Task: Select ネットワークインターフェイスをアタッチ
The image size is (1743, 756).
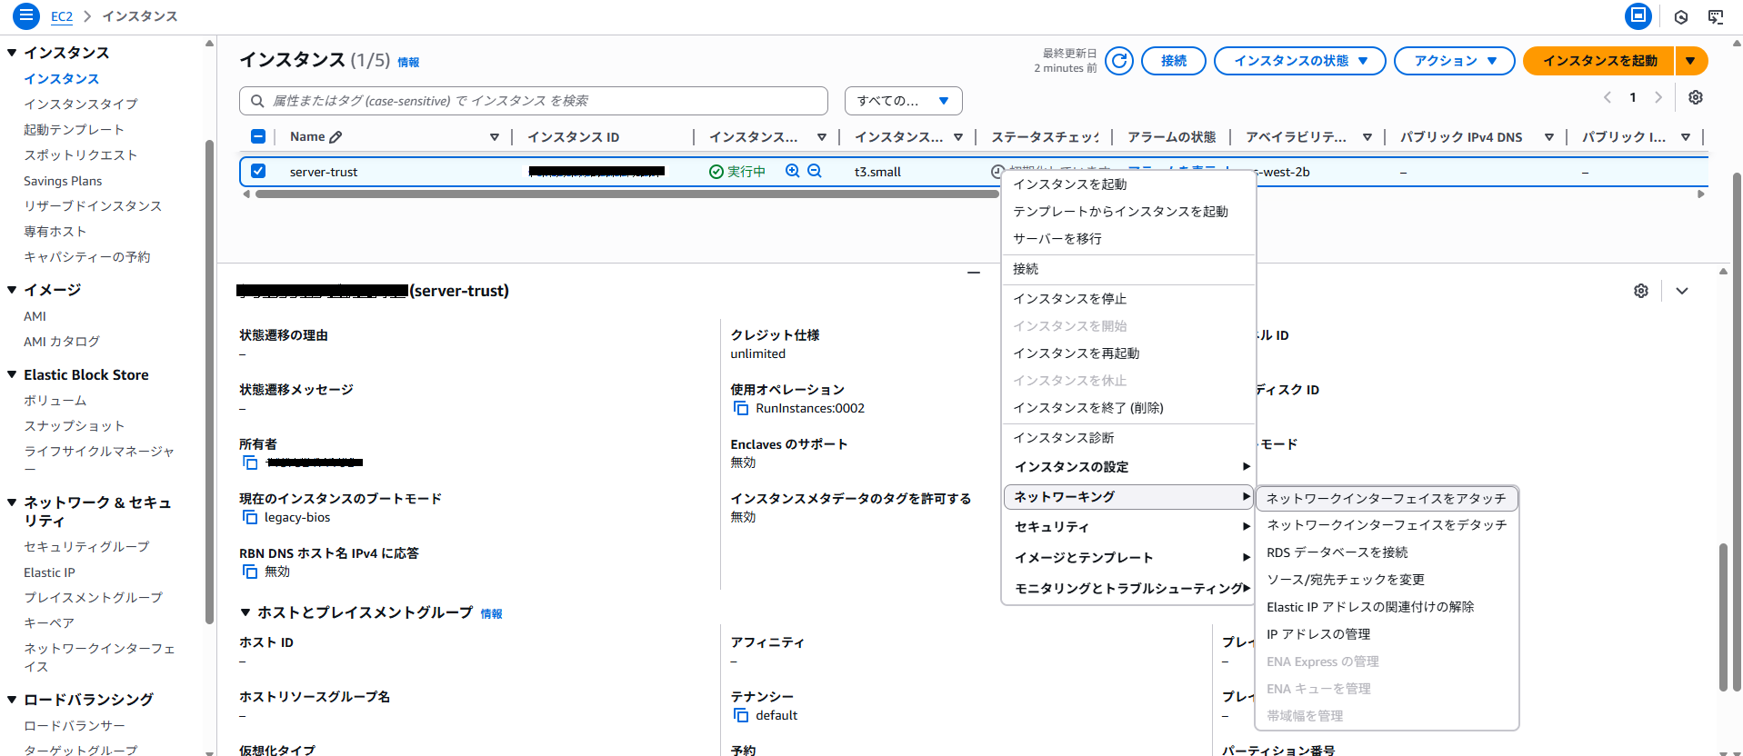Action: click(1387, 498)
